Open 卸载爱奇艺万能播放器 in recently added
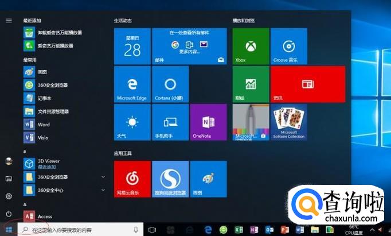Screen dimensions: 391x236 coord(65,33)
